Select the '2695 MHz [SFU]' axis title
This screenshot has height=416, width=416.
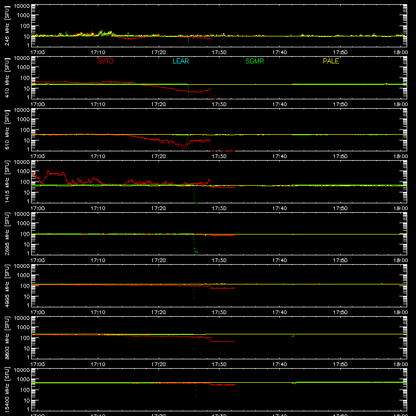7,233
